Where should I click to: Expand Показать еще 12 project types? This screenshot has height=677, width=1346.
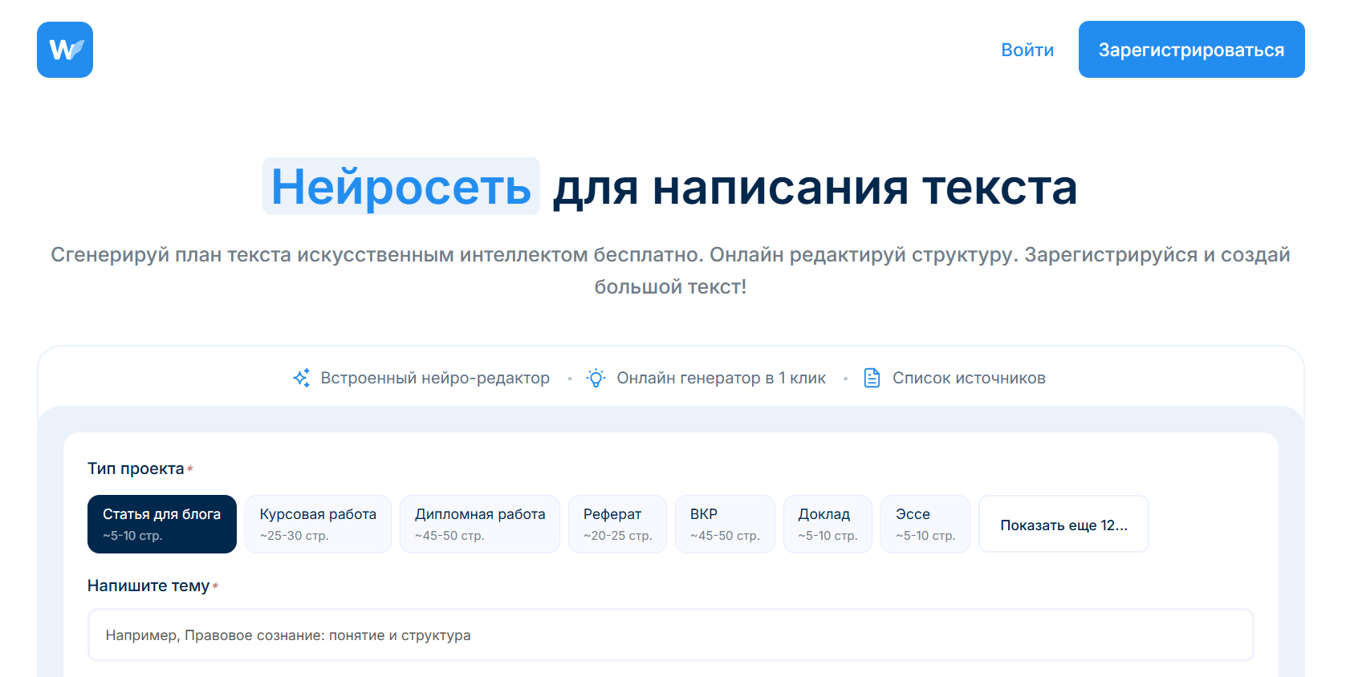pos(1063,524)
